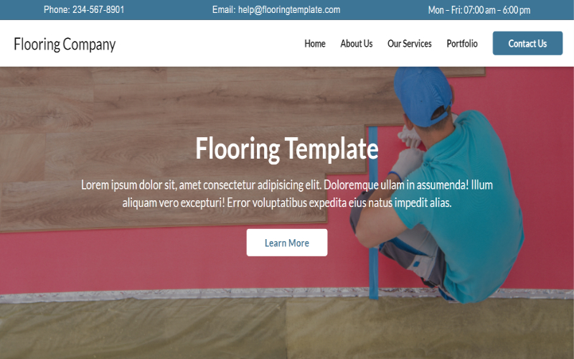Click the Flooring Company logo text
The width and height of the screenshot is (574, 359).
(x=65, y=45)
